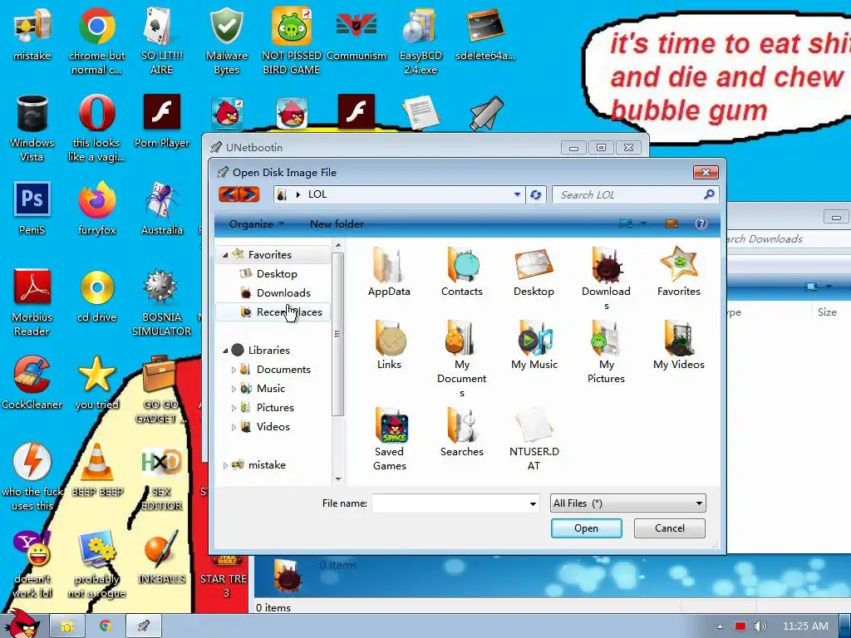Open the AppData folder
Viewport: 851px width, 638px height.
click(x=389, y=272)
